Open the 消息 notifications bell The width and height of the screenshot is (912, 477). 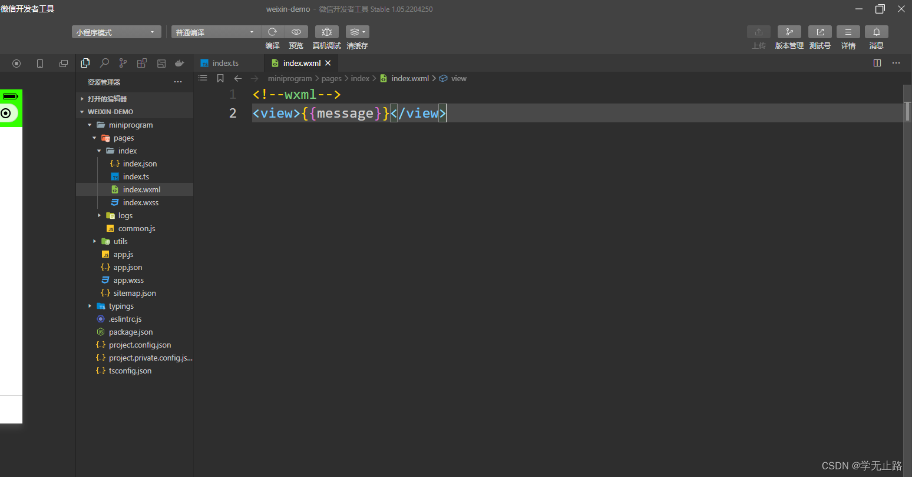coord(877,32)
